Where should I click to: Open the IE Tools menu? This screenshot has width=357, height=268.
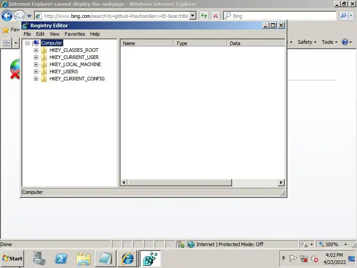(329, 42)
